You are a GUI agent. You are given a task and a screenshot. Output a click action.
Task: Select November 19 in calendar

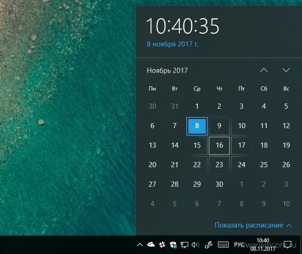[x=286, y=145]
